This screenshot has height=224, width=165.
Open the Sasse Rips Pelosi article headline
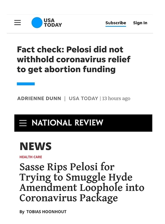click(x=82, y=182)
